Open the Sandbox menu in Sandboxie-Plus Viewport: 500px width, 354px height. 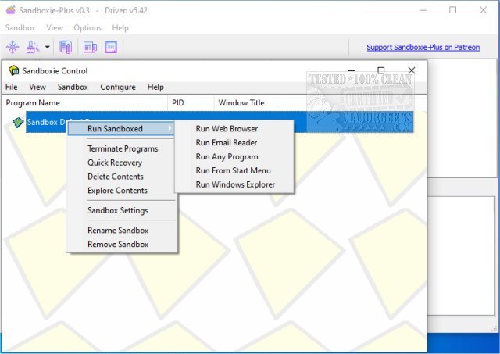tap(20, 28)
